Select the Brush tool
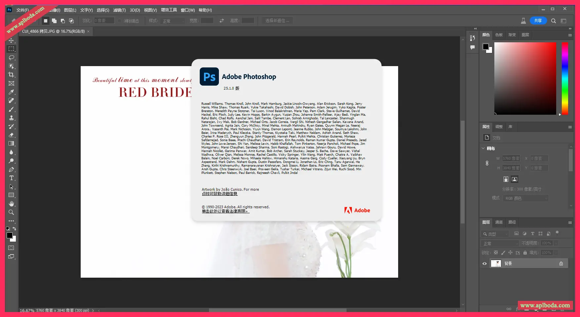Viewport: 580px width, 317px height. 11,109
